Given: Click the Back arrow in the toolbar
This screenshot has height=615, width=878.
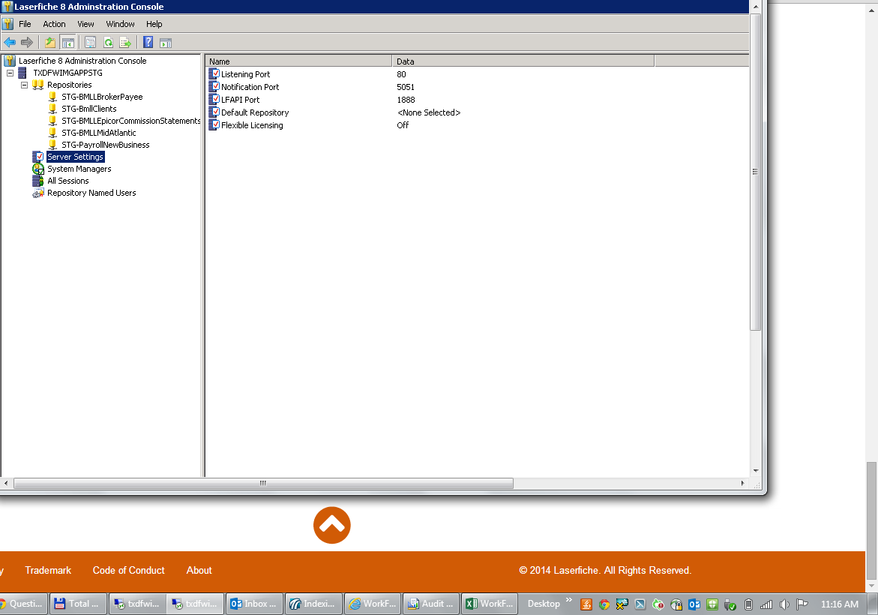Looking at the screenshot, I should (10, 43).
